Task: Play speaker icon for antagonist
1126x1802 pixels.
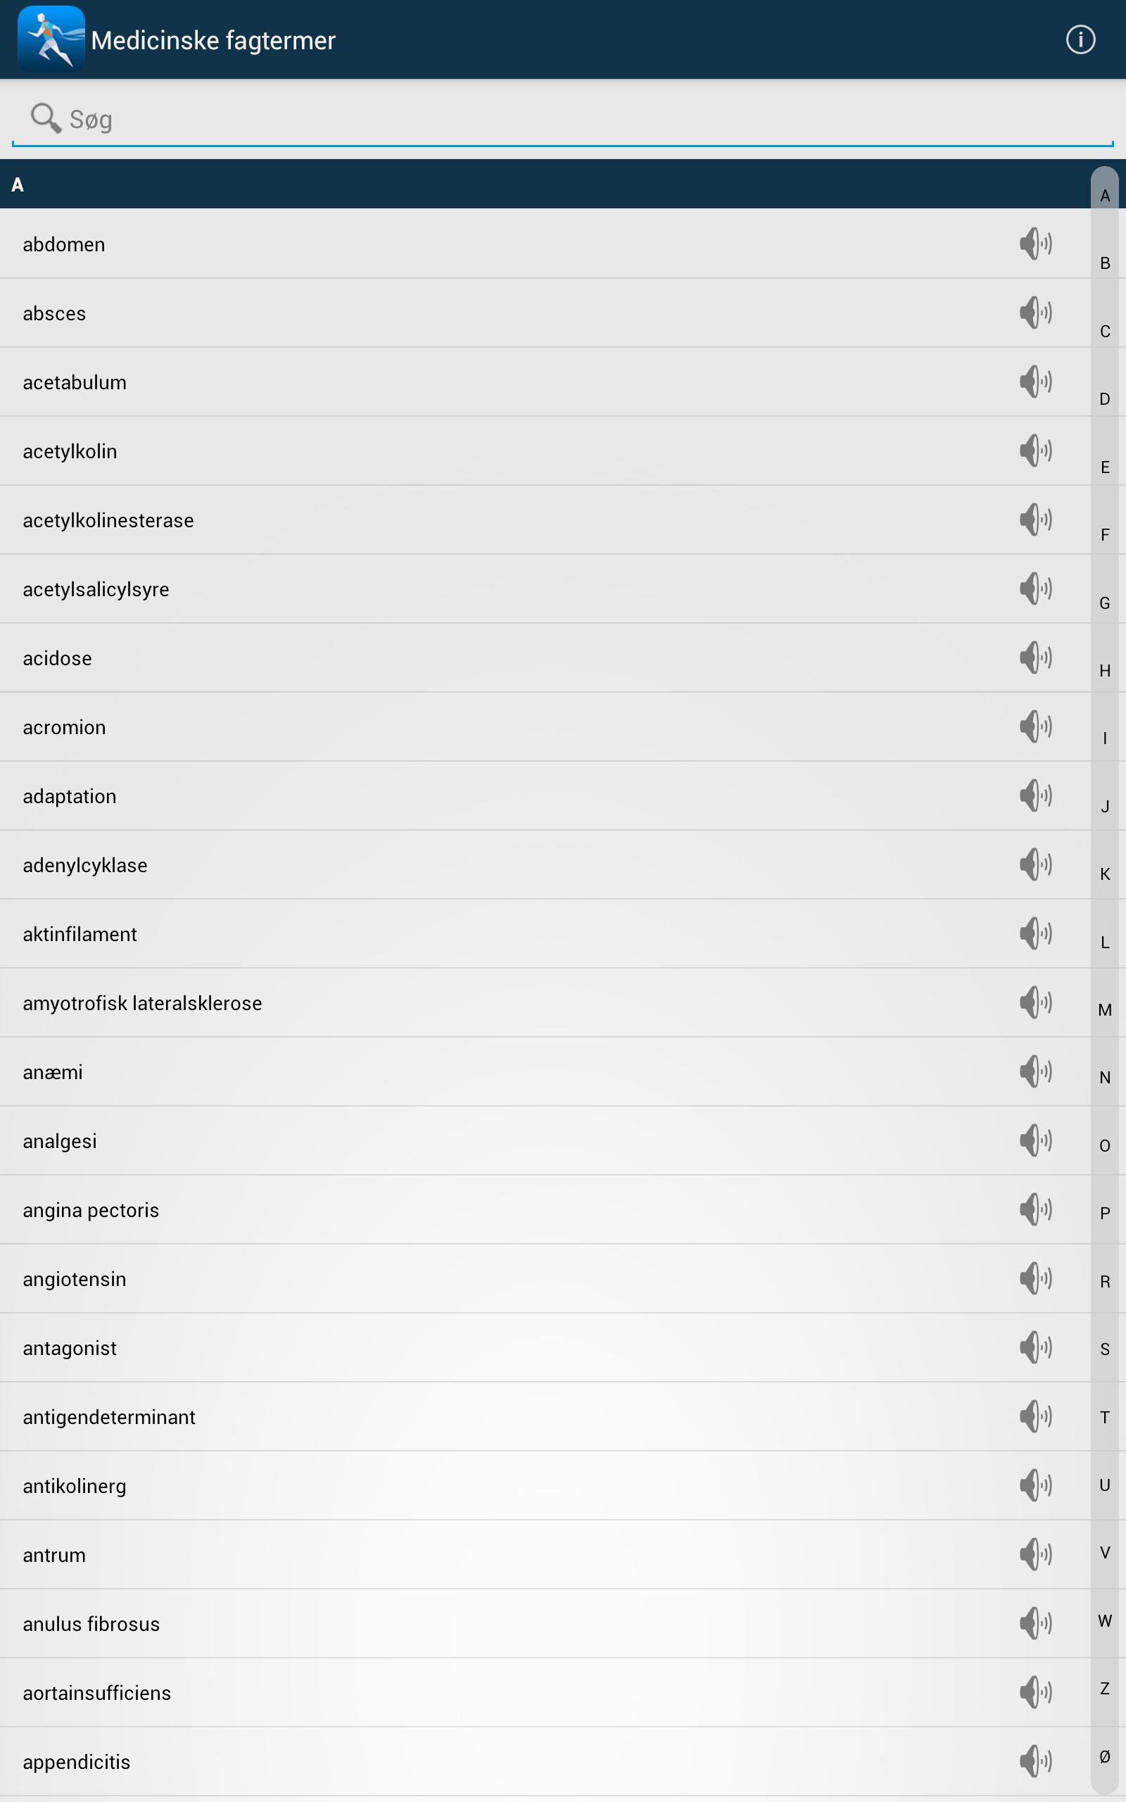Action: click(1035, 1347)
